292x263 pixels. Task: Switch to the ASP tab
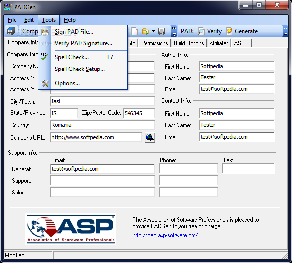point(241,43)
